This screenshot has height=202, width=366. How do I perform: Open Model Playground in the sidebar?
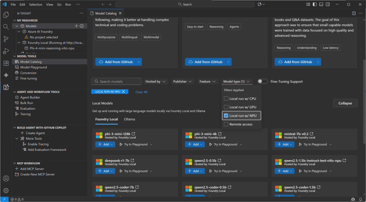click(x=33, y=67)
